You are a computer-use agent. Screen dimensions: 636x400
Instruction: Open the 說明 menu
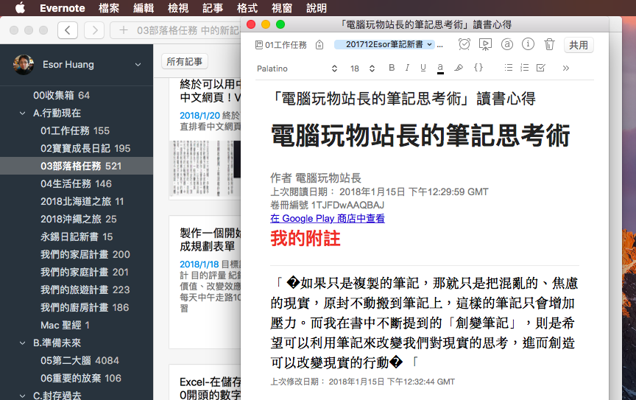coord(317,8)
